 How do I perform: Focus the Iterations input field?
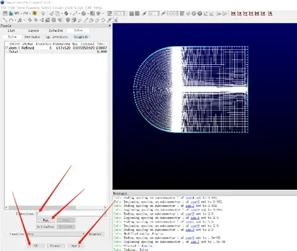tap(71, 214)
